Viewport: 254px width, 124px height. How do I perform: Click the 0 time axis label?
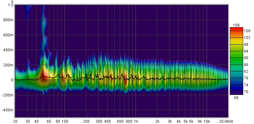(x=12, y=80)
